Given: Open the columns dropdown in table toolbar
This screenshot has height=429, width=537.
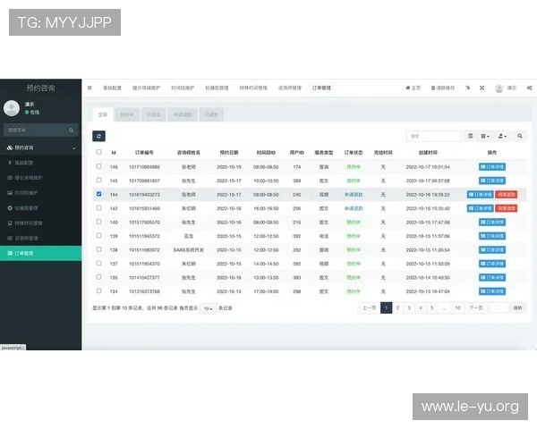Looking at the screenshot, I should tap(485, 136).
